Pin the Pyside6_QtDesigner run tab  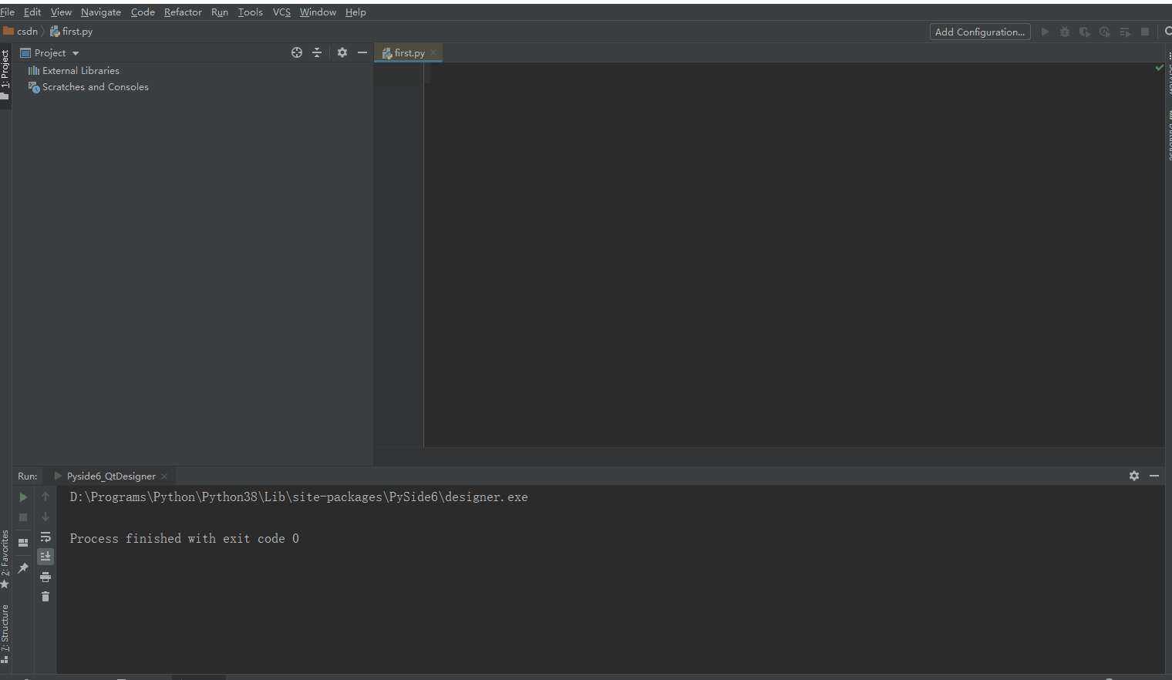(22, 567)
